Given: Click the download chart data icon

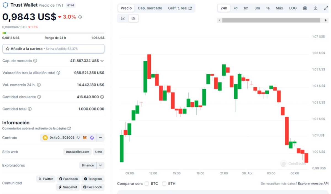Looking at the screenshot, I should [x=315, y=8].
